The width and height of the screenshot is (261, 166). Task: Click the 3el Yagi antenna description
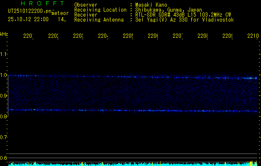(x=185, y=20)
